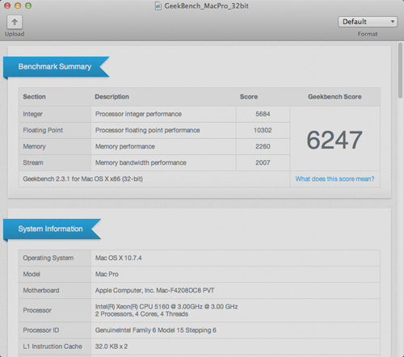Click the 'Mac Pro' model value
The image size is (404, 357).
point(107,274)
